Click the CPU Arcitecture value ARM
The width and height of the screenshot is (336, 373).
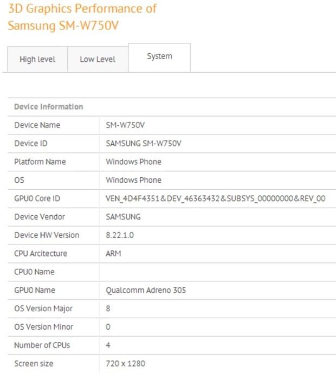coord(113,253)
